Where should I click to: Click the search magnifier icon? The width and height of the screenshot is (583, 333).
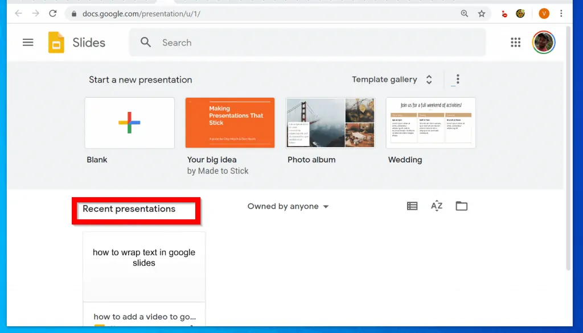point(146,42)
